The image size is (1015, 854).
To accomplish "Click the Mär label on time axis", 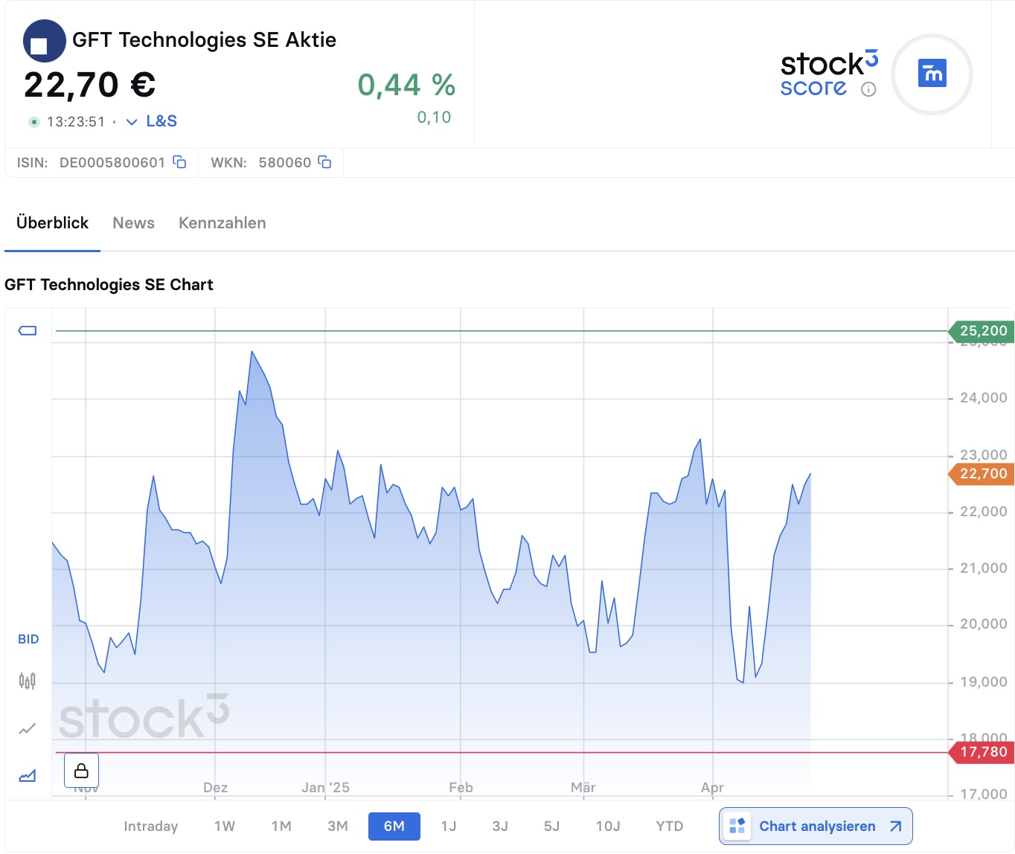I will (583, 788).
